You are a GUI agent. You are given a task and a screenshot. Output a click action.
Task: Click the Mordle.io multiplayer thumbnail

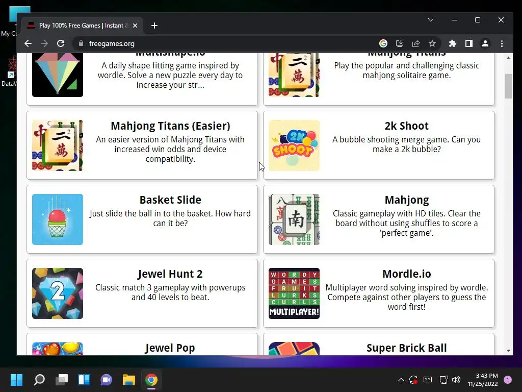tap(294, 293)
